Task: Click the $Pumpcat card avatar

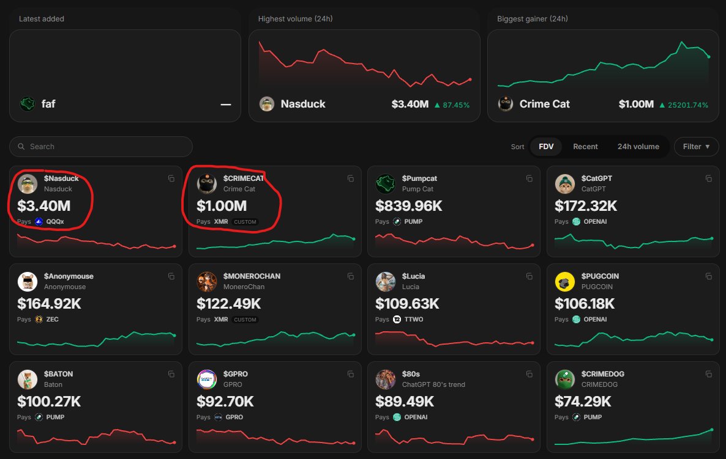Action: tap(385, 184)
